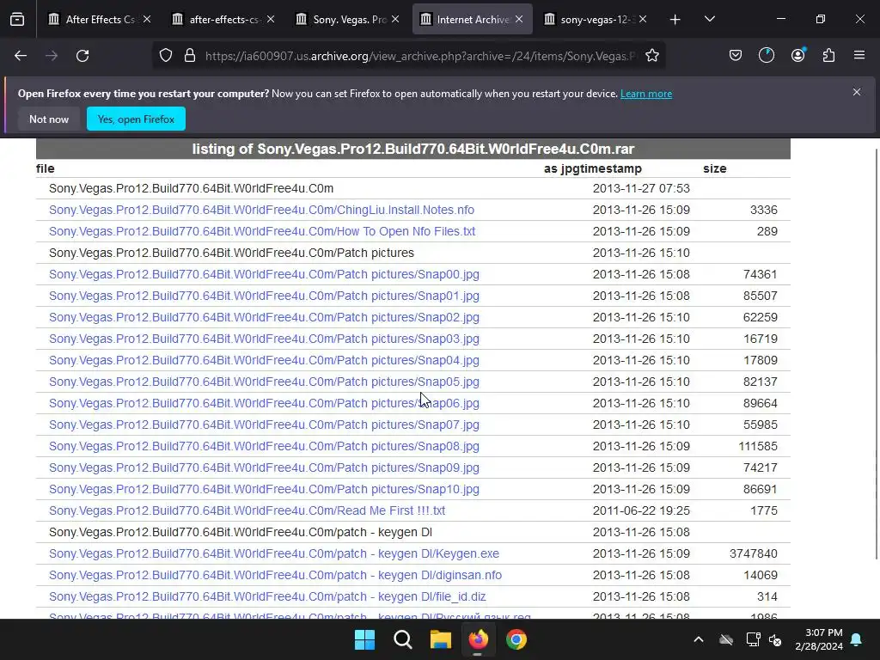The image size is (880, 660).
Task: Click Yes, open Firefox button
Action: (x=136, y=119)
